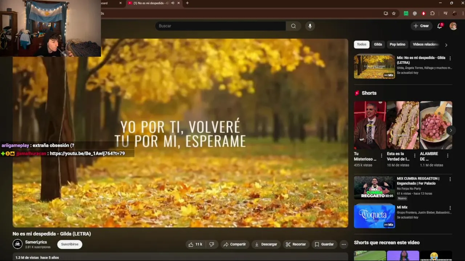The image size is (465, 261).
Task: Activate voice search microphone
Action: pos(310,26)
